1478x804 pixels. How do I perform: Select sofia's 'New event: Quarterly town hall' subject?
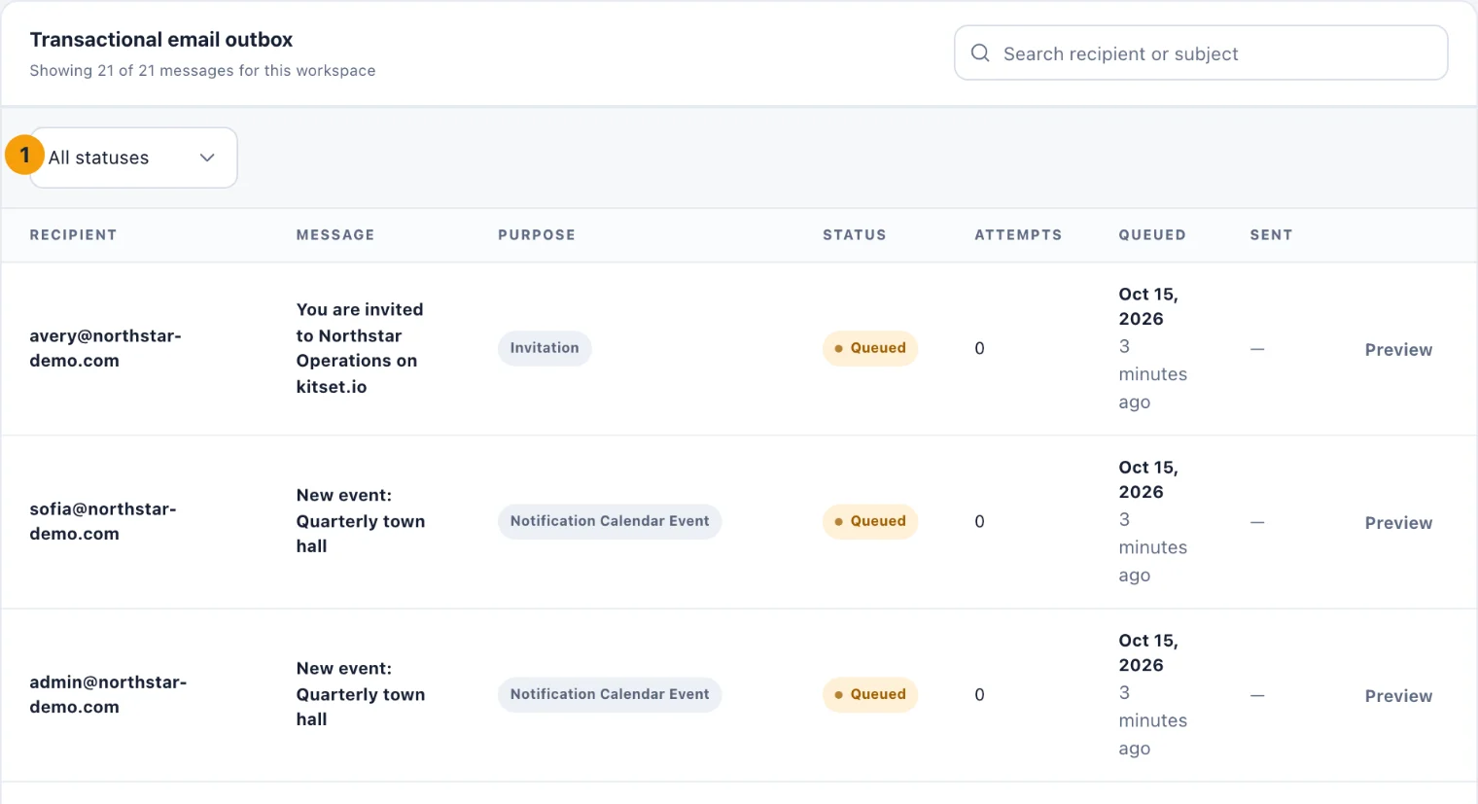coord(361,521)
